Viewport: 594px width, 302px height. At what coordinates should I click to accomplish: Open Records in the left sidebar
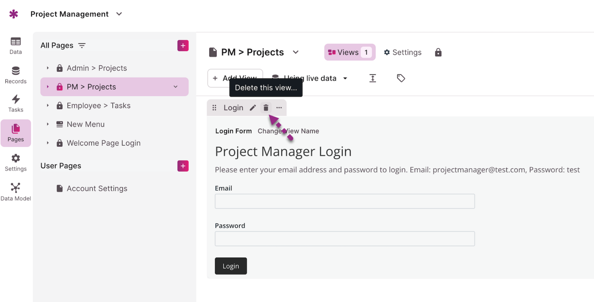tap(16, 75)
